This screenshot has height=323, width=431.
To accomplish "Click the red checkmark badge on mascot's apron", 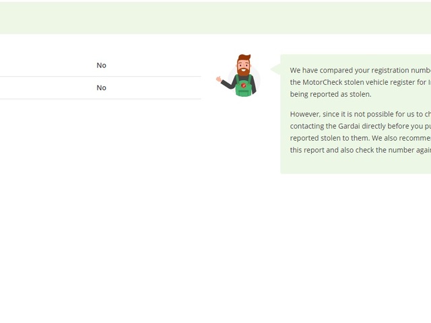I will point(244,84).
